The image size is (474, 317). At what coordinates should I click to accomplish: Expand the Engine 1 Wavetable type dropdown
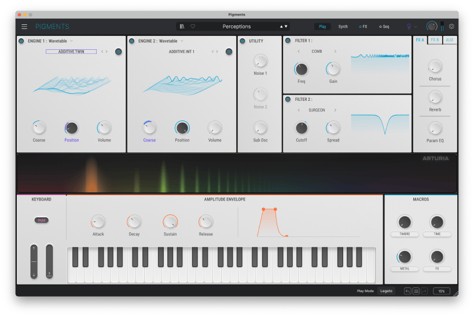(x=72, y=41)
